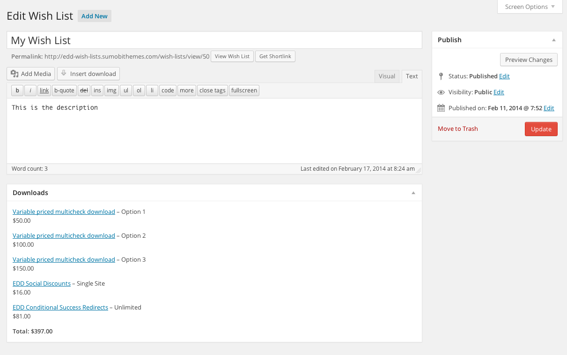
Task: Click the italic (i) quicktag button
Action: click(x=30, y=91)
